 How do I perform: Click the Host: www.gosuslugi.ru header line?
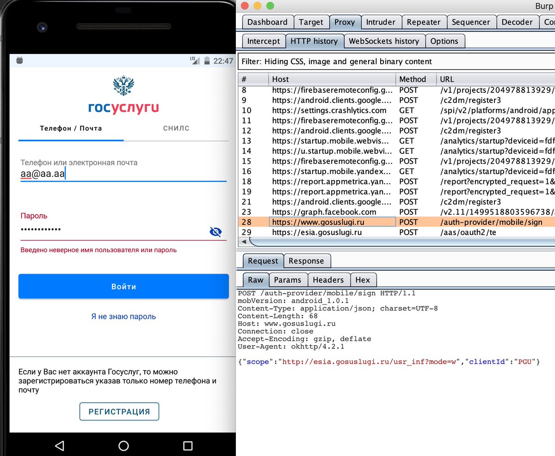(x=287, y=324)
